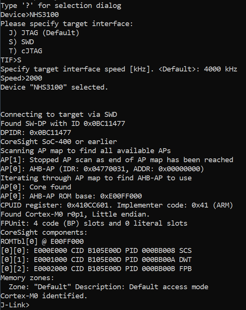Click the 'Found SW-DP with ID' line

pos(63,124)
